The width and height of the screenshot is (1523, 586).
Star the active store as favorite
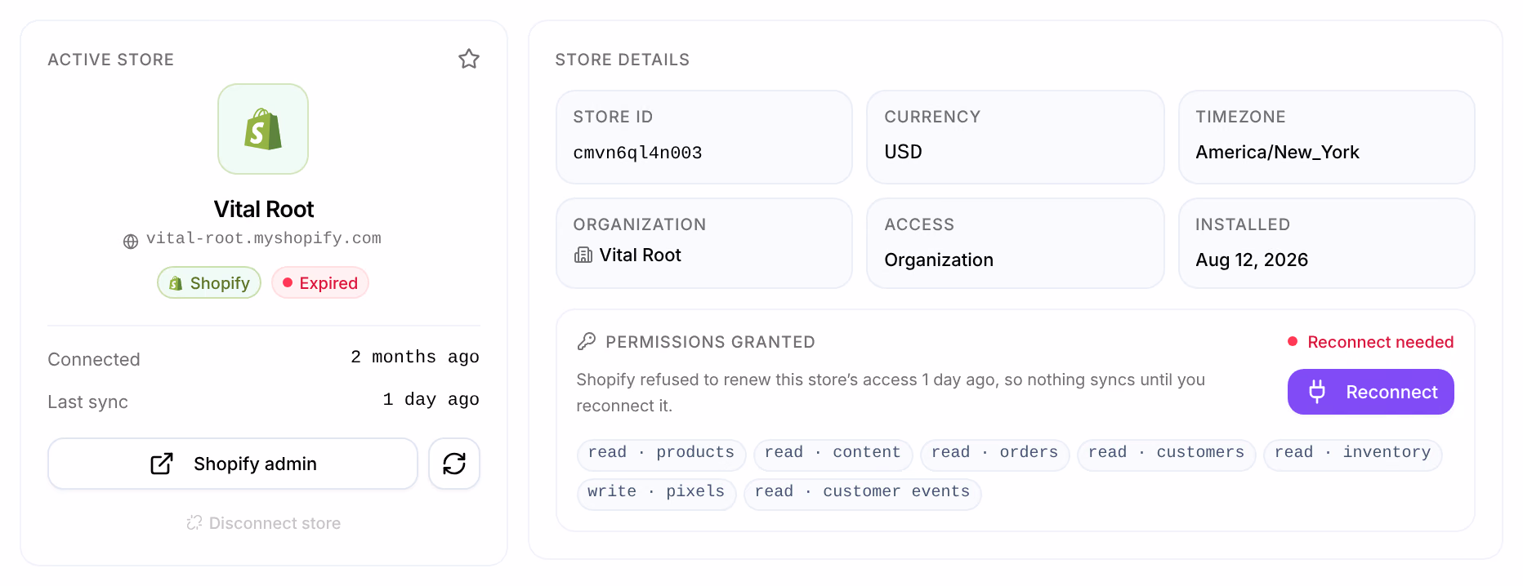[x=469, y=59]
